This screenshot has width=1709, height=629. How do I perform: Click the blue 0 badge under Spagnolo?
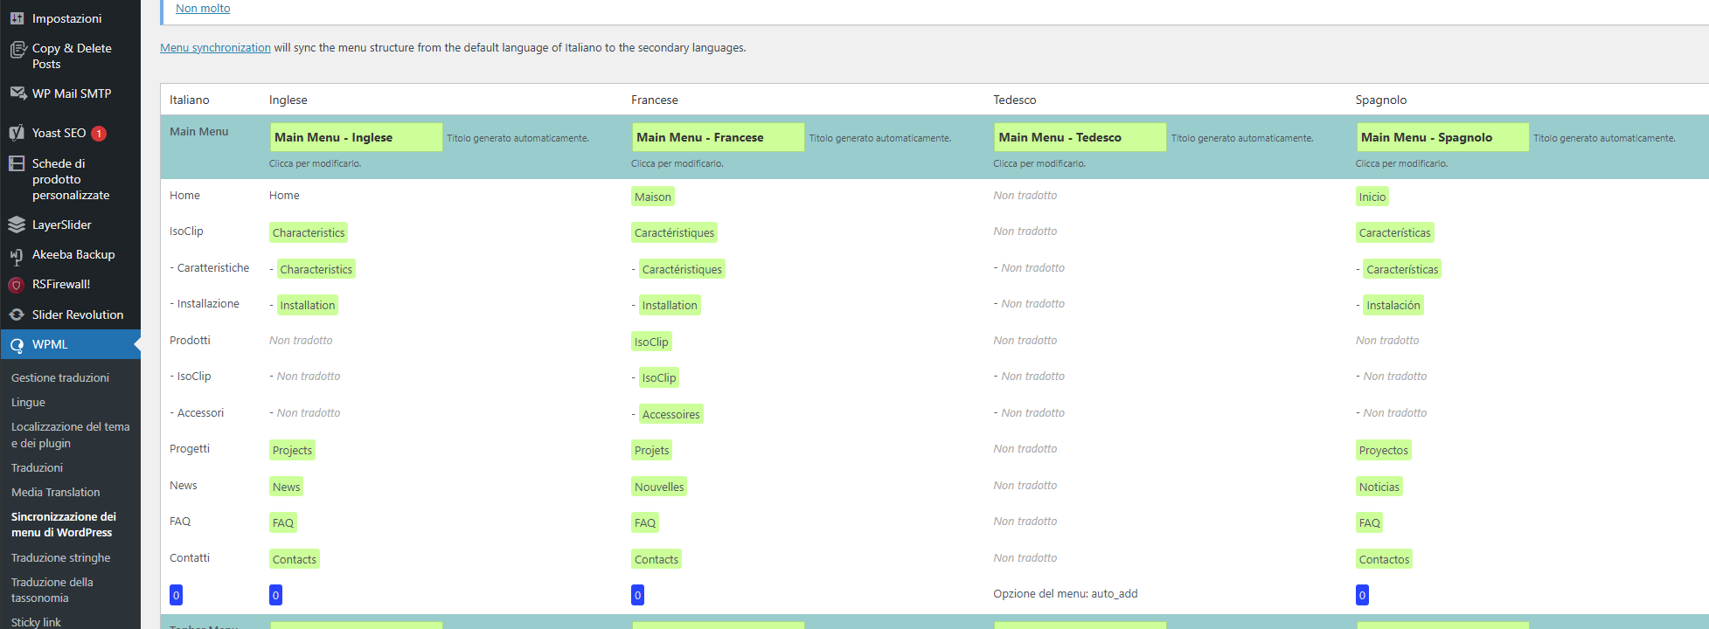pyautogui.click(x=1362, y=595)
